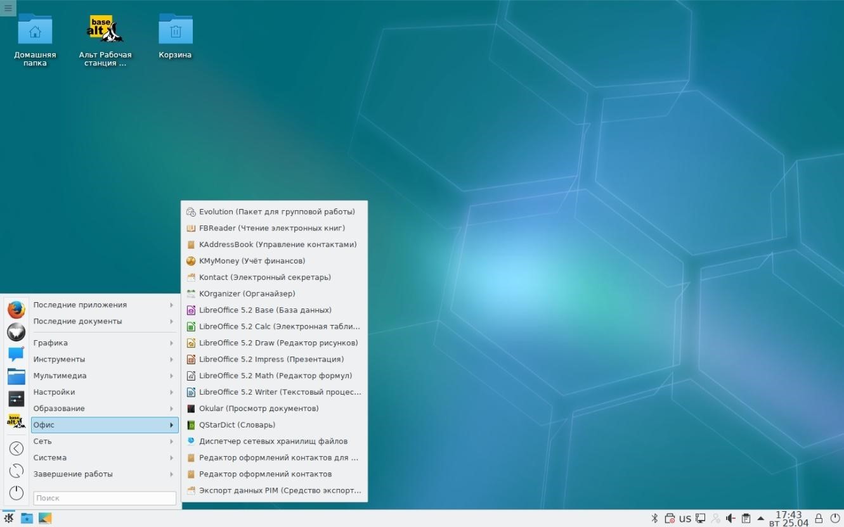
Task: Click the lock screen icon in the taskbar
Action: (x=819, y=518)
